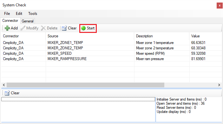
Task: Click the Delete X icon
Action: tap(43, 28)
